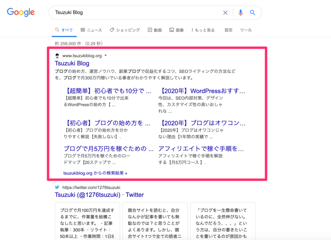This screenshot has height=240, width=331.
Task: Open the 【2020年】WordPressおすす sitelink
Action: click(x=202, y=91)
